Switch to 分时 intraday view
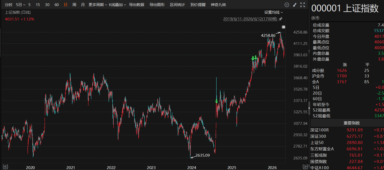The height and width of the screenshot is (170, 384). click(8, 5)
